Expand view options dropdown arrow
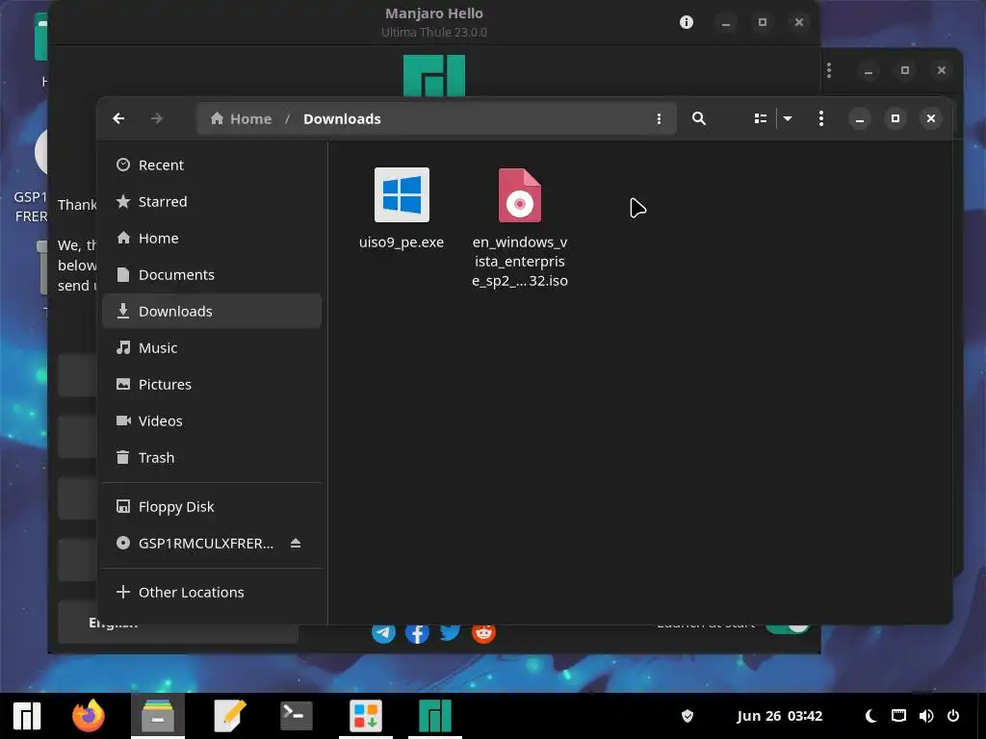This screenshot has width=986, height=739. point(788,118)
